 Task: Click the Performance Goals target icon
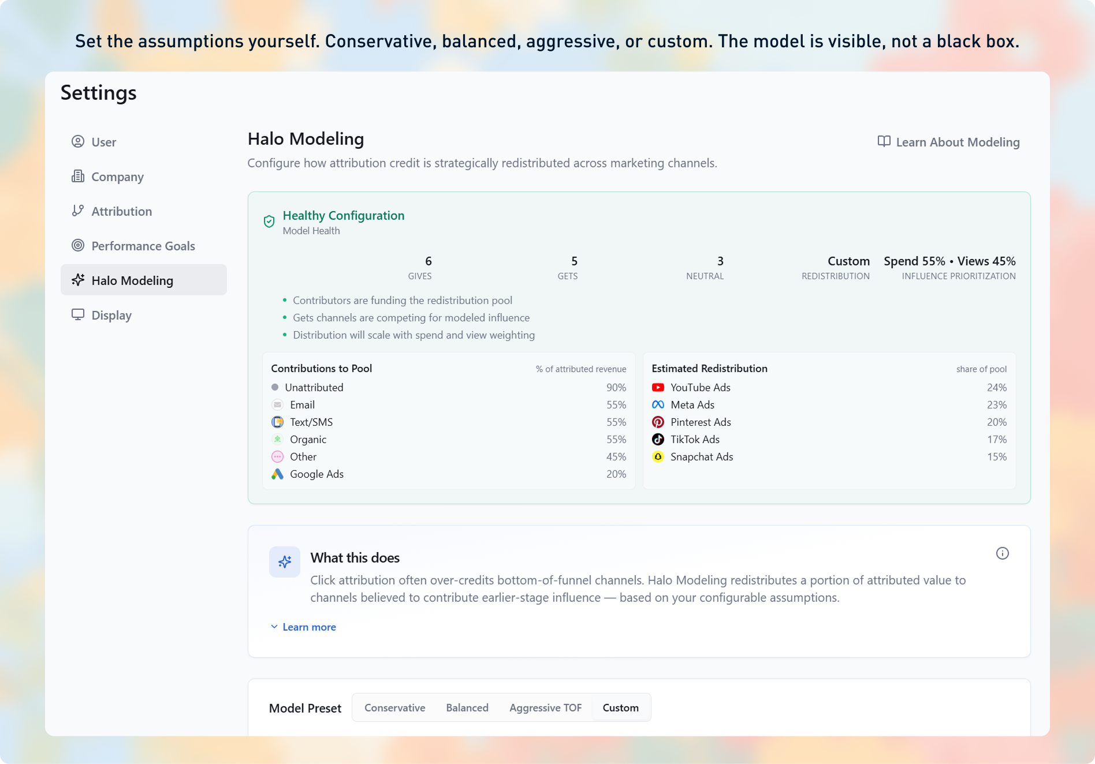(78, 245)
